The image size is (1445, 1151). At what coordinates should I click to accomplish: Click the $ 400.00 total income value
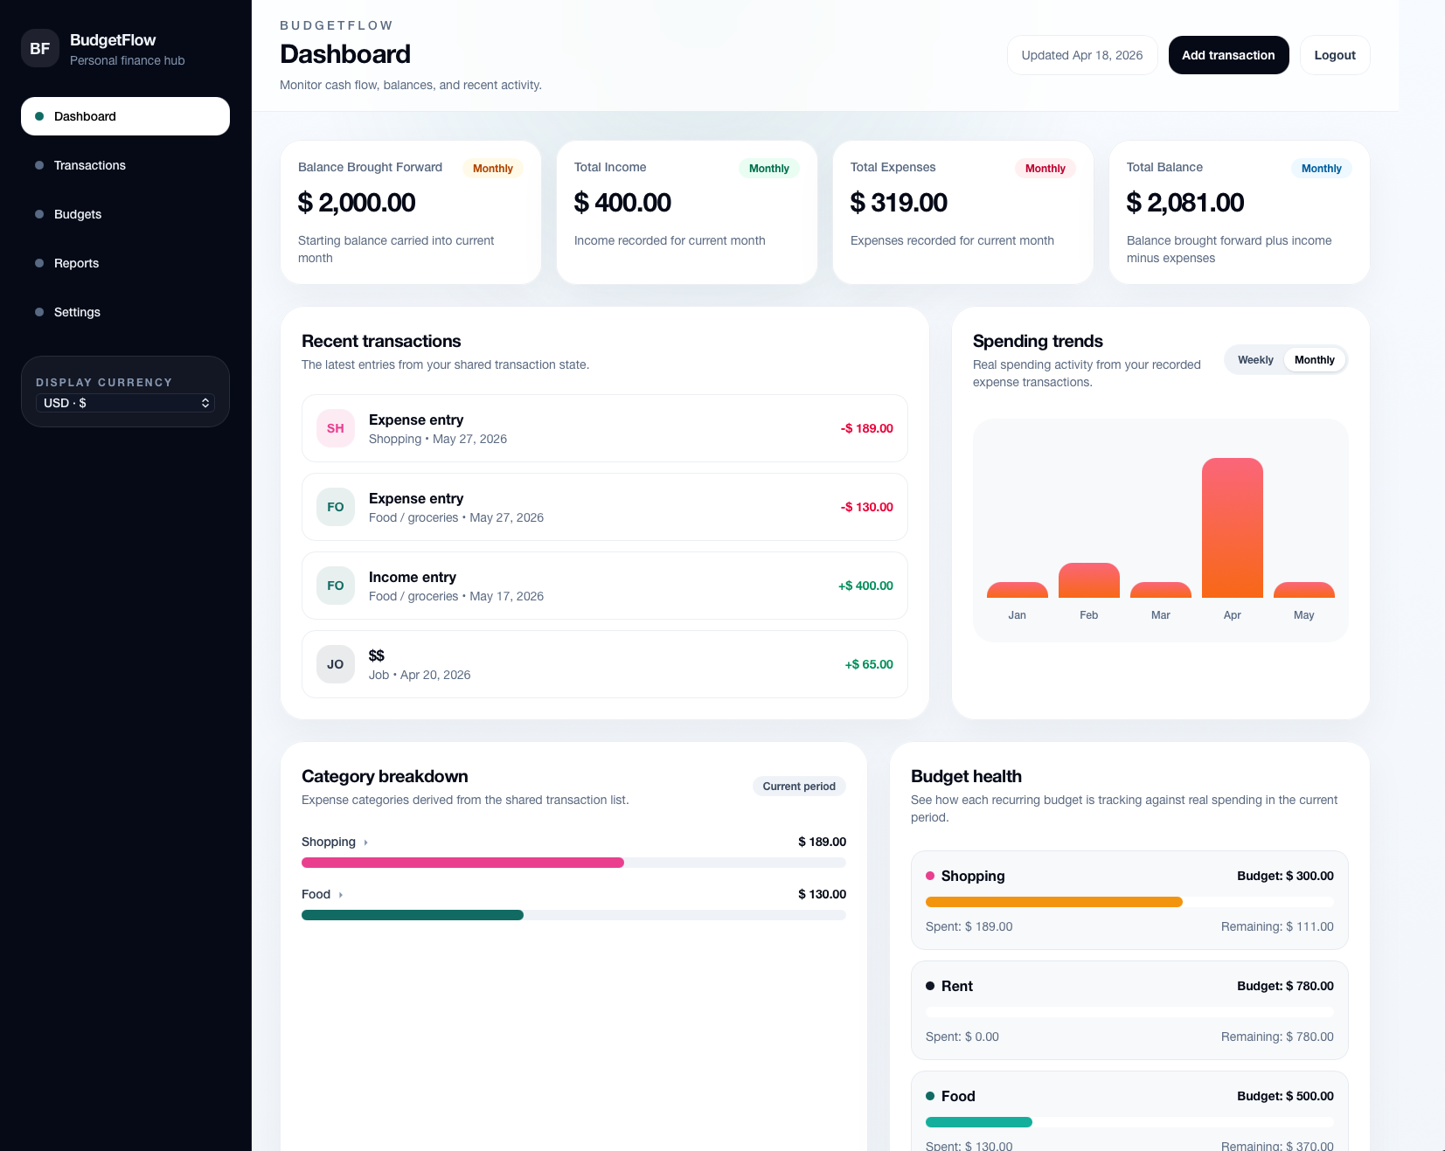point(622,203)
